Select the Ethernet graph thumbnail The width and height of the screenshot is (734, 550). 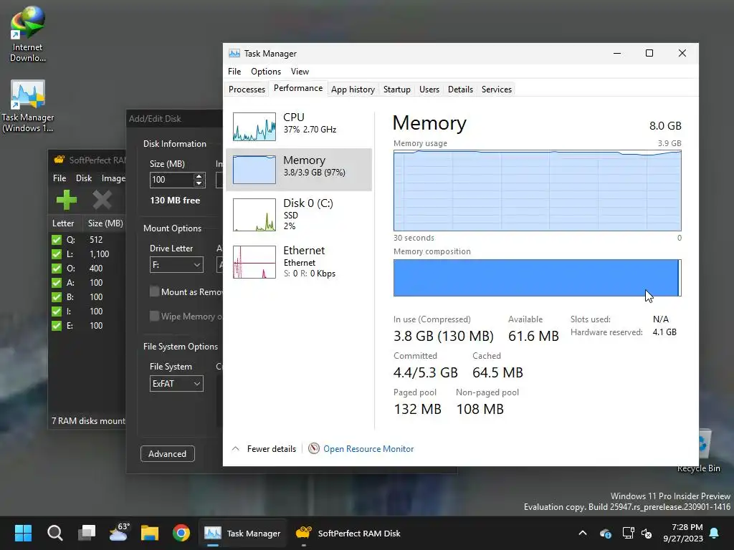click(254, 262)
